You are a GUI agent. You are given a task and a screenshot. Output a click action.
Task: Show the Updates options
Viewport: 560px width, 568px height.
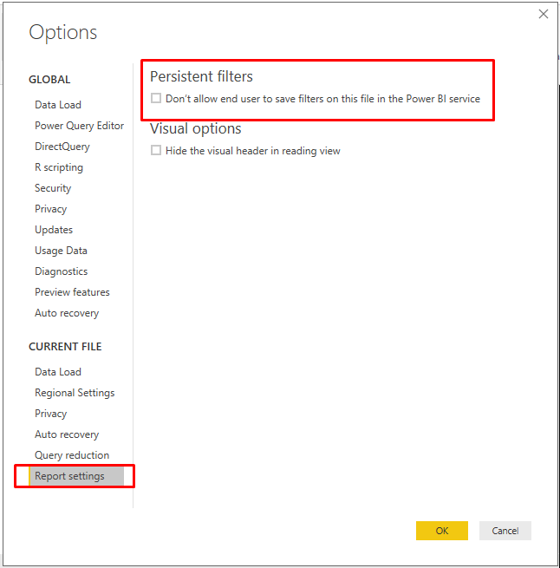(x=54, y=230)
